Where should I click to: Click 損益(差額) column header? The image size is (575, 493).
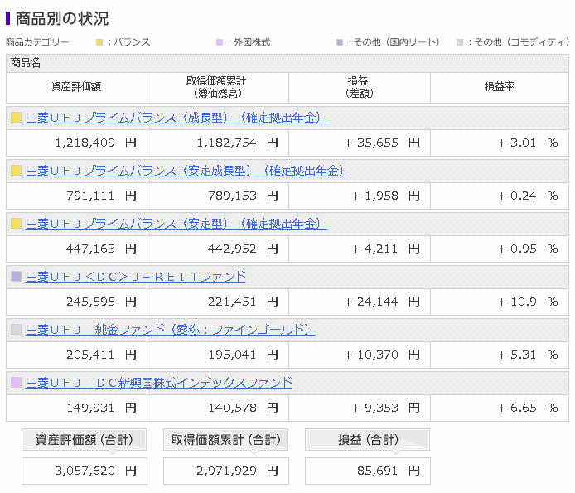coord(360,87)
